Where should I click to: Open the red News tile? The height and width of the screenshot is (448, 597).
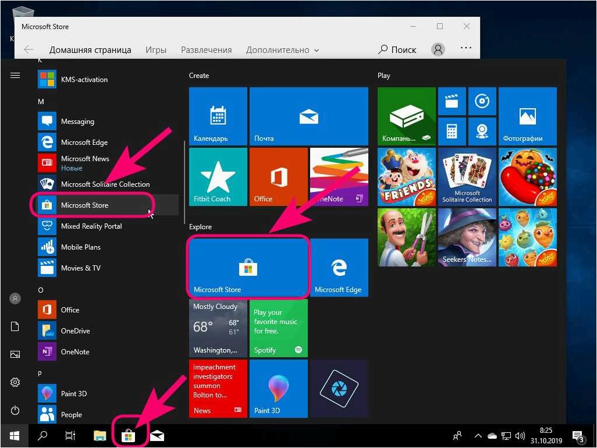[x=218, y=389]
